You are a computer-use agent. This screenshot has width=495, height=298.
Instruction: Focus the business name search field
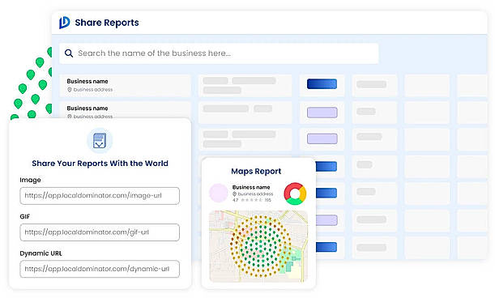[219, 53]
